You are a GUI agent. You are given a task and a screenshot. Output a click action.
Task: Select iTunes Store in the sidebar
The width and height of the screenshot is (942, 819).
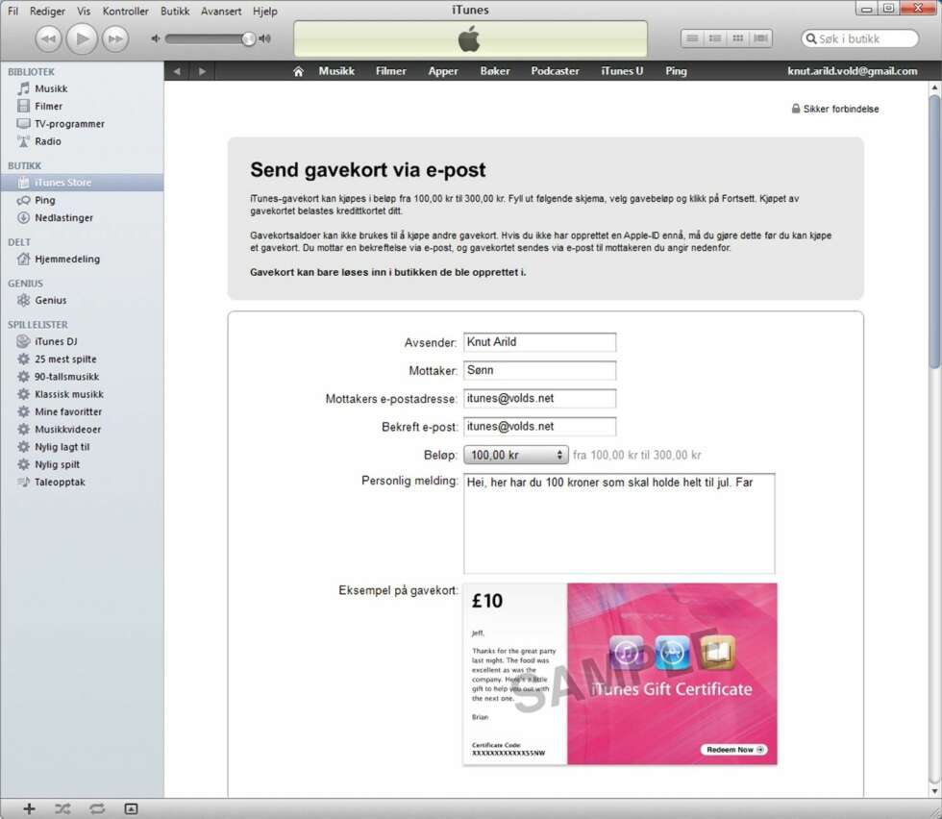tap(82, 183)
